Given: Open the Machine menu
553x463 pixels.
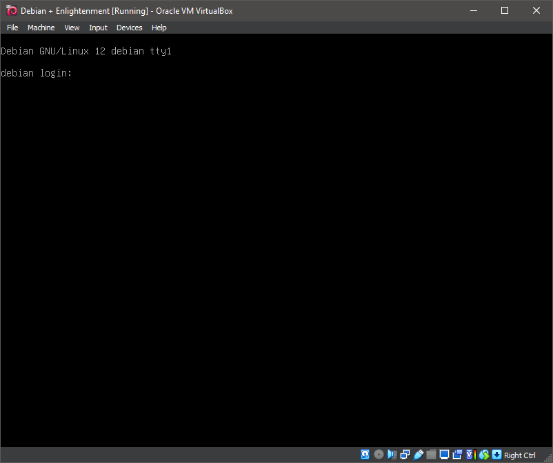Looking at the screenshot, I should click(x=41, y=28).
